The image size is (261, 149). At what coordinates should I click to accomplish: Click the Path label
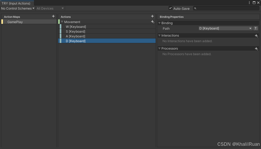pos(166,29)
